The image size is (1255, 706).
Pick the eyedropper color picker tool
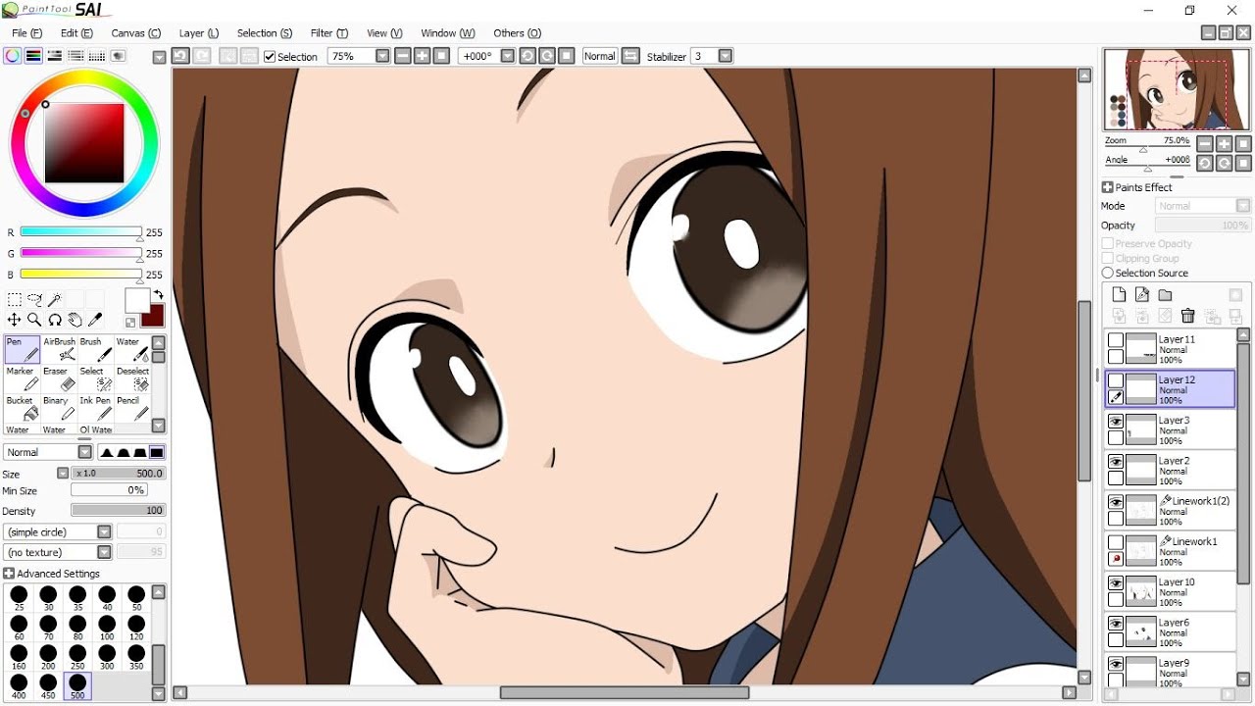click(95, 320)
